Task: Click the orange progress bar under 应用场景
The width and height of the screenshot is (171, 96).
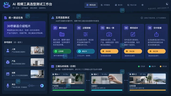Action: pos(148,90)
